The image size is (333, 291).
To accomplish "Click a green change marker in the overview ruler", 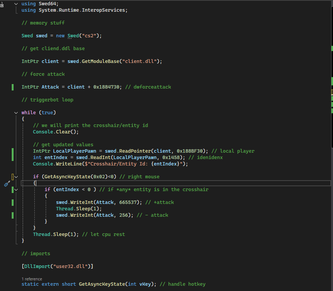I will 331,49.
